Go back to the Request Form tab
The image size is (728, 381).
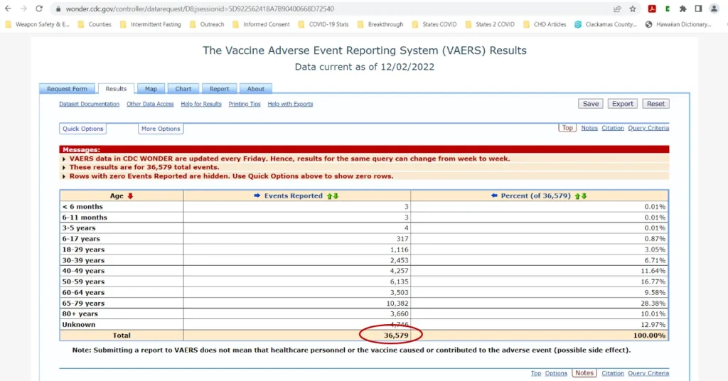(68, 89)
